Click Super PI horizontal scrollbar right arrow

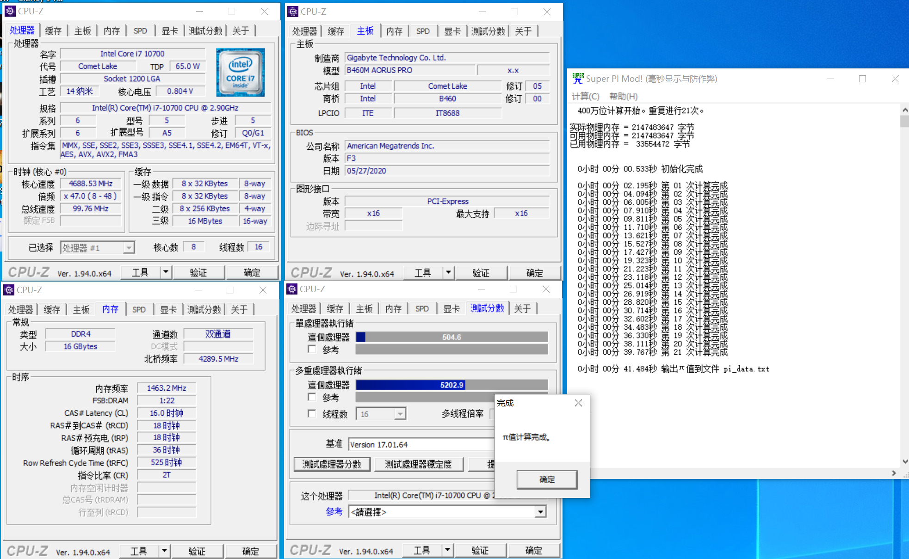click(894, 473)
